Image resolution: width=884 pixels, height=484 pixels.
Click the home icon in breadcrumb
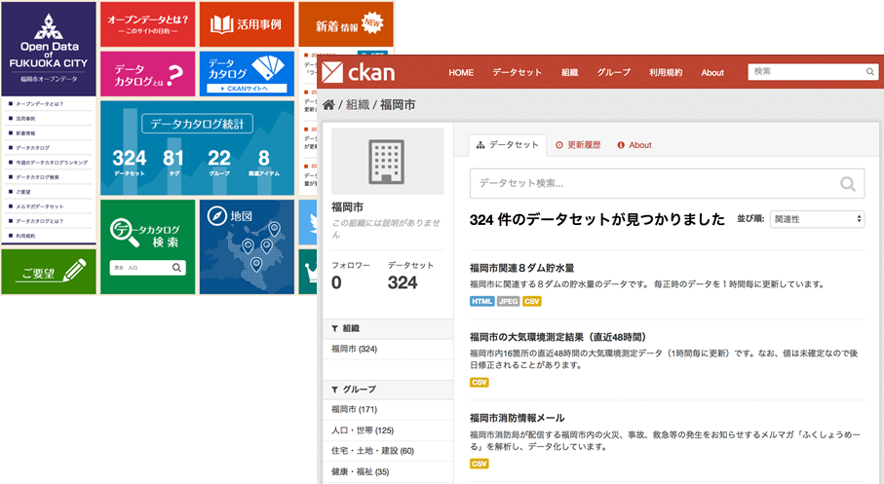coord(329,104)
